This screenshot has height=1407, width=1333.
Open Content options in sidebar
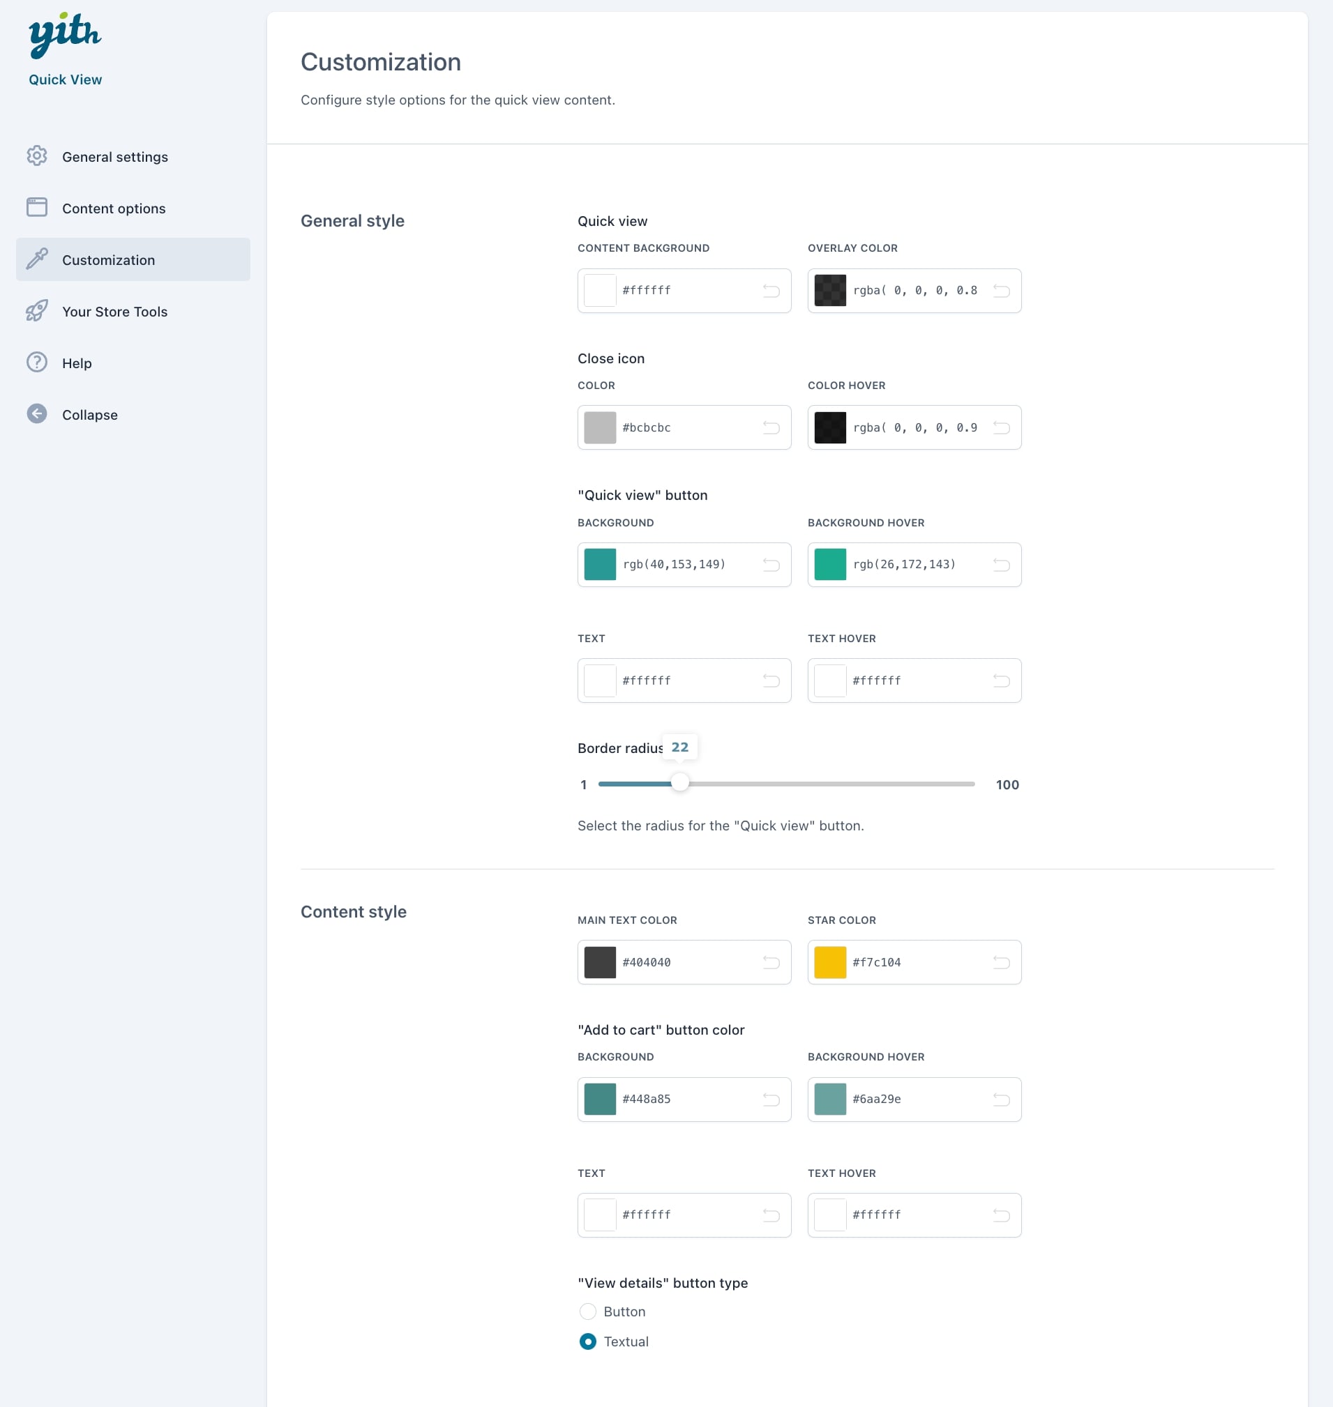coord(133,208)
